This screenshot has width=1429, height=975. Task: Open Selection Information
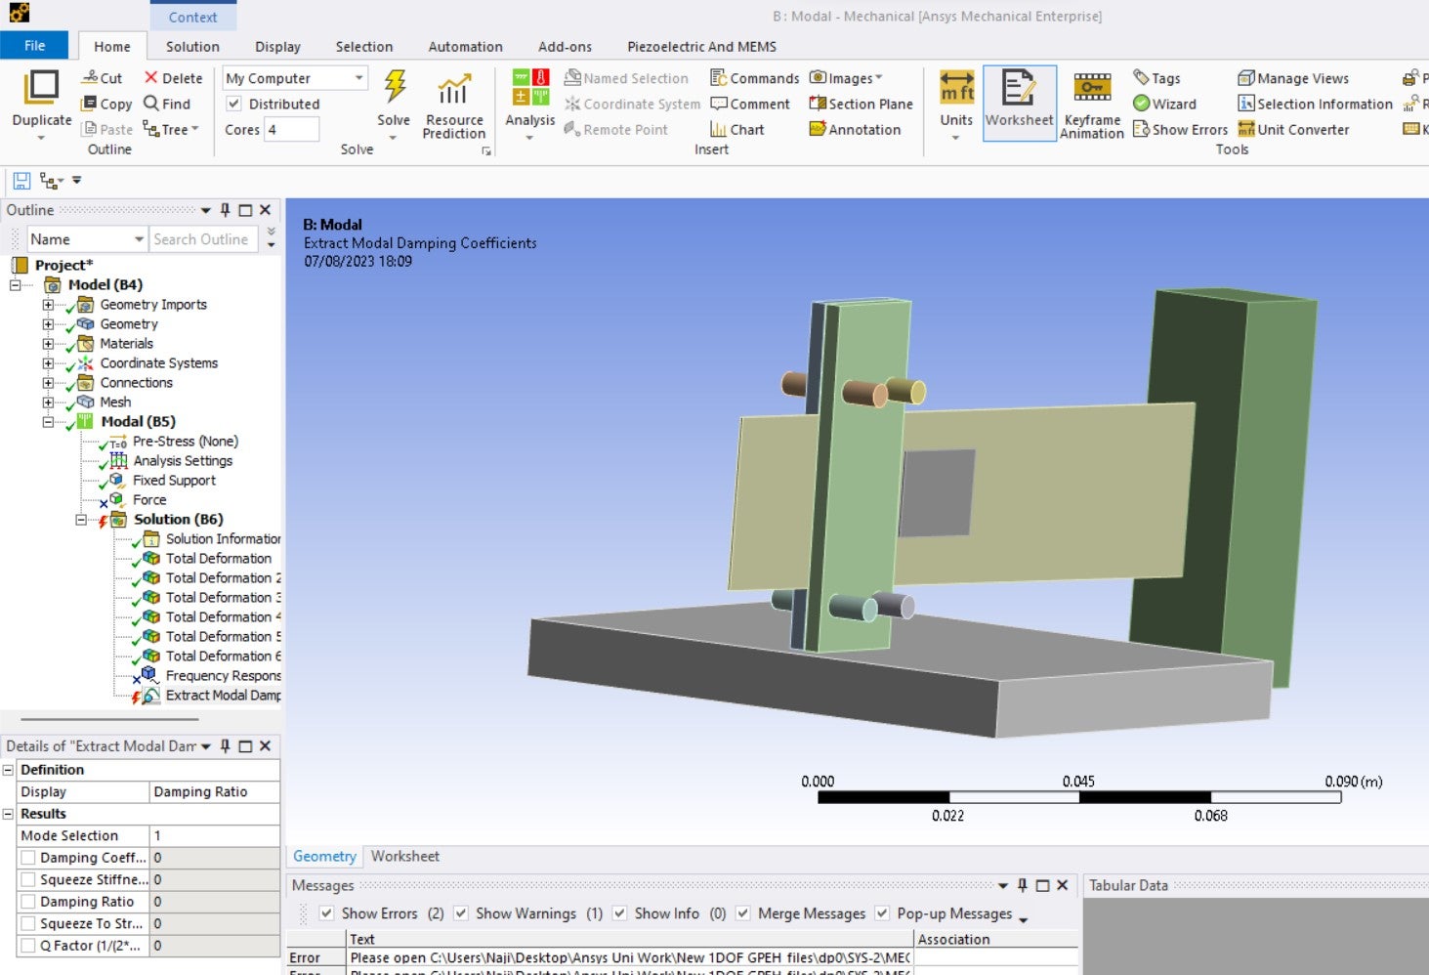point(1315,104)
